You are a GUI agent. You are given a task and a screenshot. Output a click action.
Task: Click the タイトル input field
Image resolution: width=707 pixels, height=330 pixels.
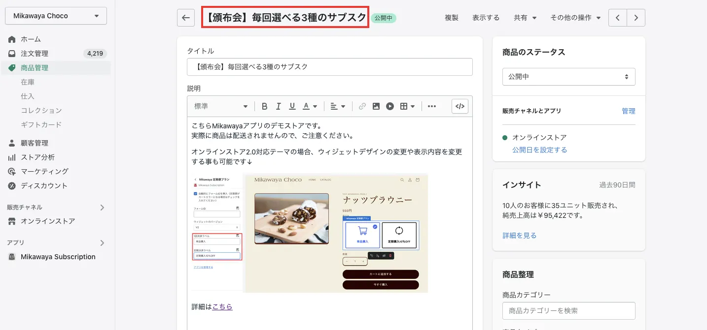(x=330, y=67)
